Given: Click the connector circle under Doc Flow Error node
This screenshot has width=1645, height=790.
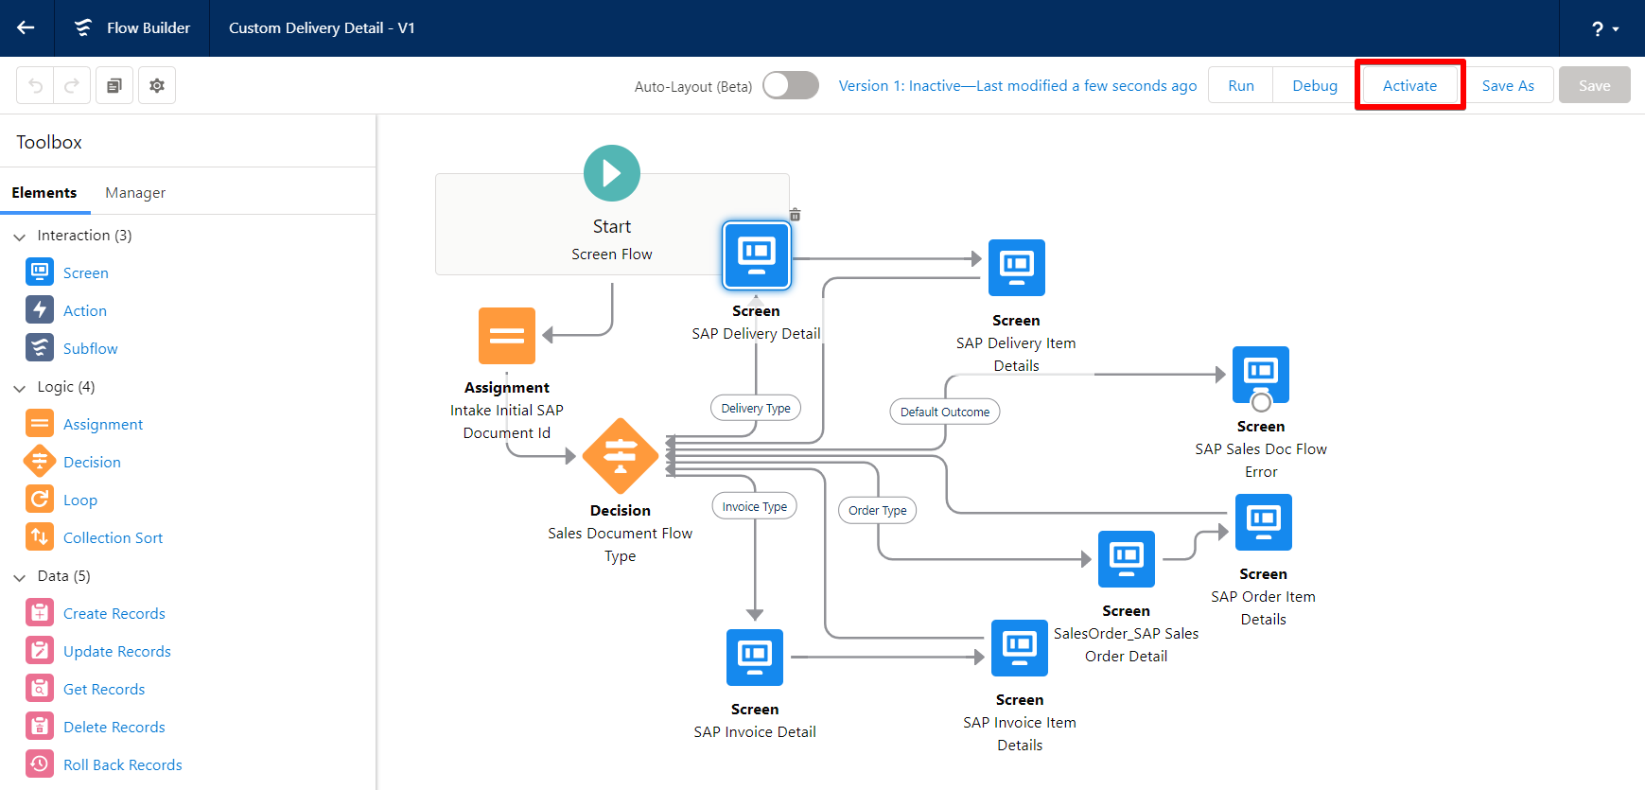Looking at the screenshot, I should coord(1261,402).
